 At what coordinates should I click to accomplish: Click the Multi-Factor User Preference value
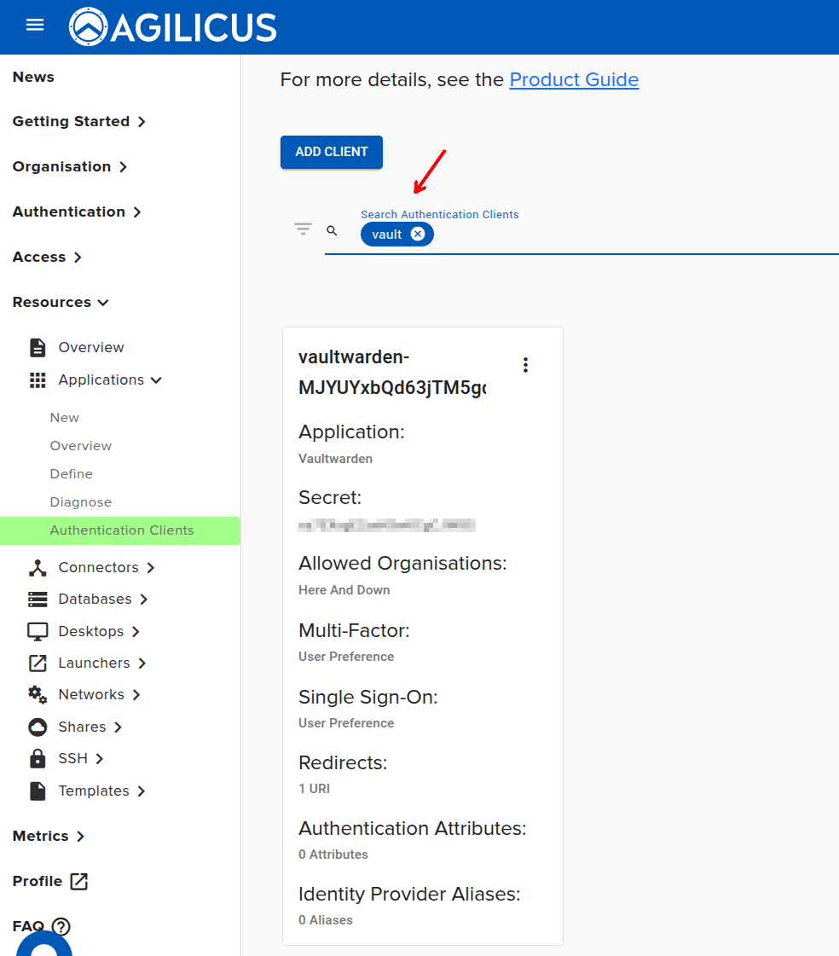point(345,657)
